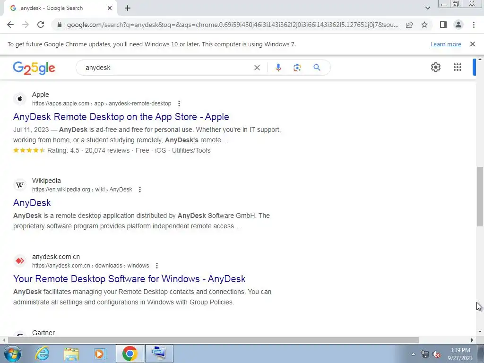484x363 pixels.
Task: Close the anydesk Google Search tab
Action: coord(110,8)
